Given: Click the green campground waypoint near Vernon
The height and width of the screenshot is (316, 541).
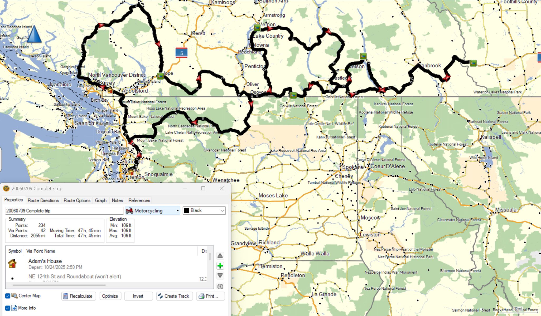Looking at the screenshot, I should 257,27.
